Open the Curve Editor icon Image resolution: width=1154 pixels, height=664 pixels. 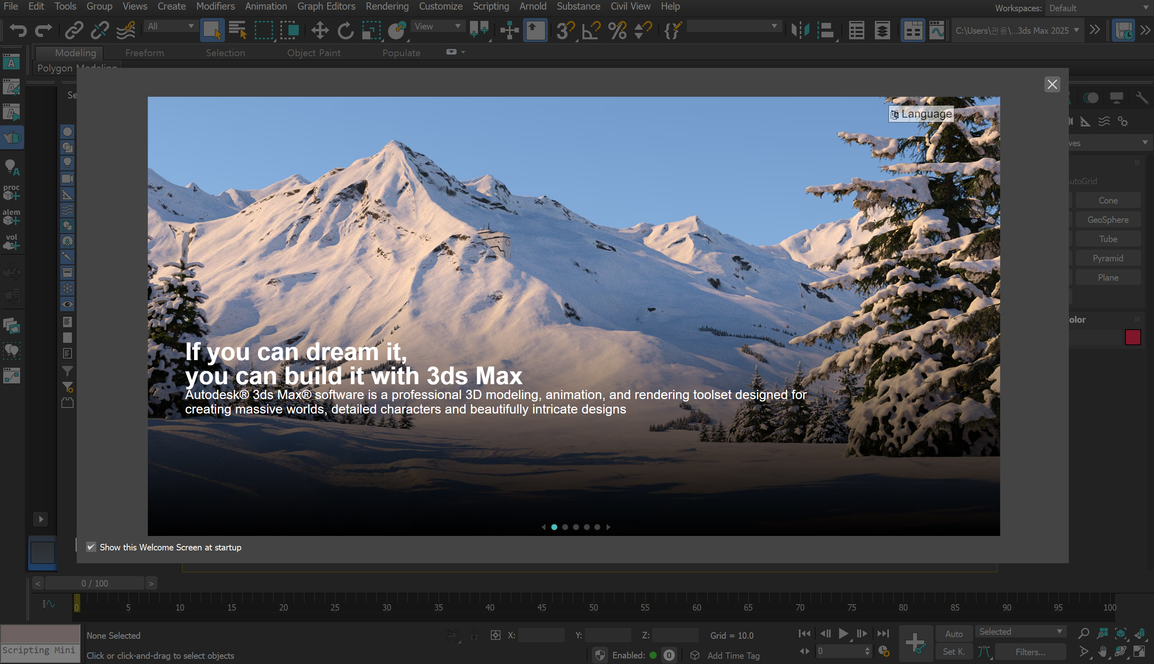[937, 31]
